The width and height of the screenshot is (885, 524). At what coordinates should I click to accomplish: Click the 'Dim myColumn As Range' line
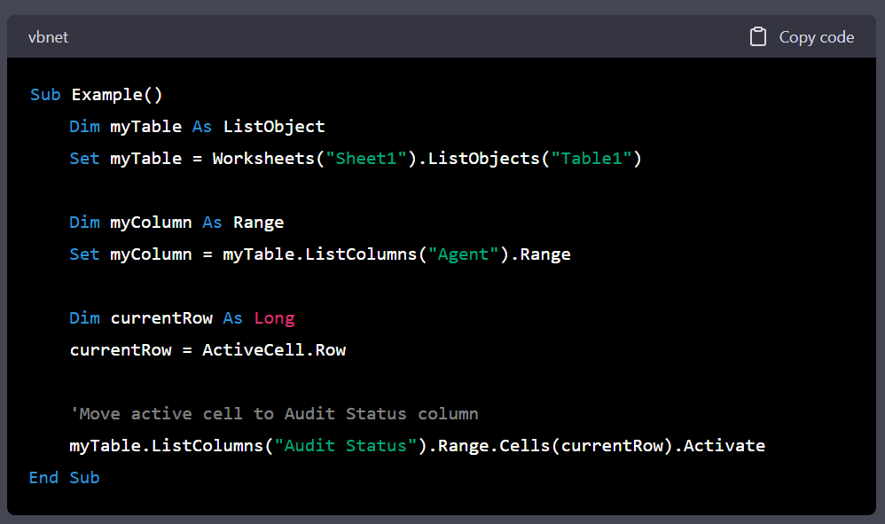(x=176, y=223)
